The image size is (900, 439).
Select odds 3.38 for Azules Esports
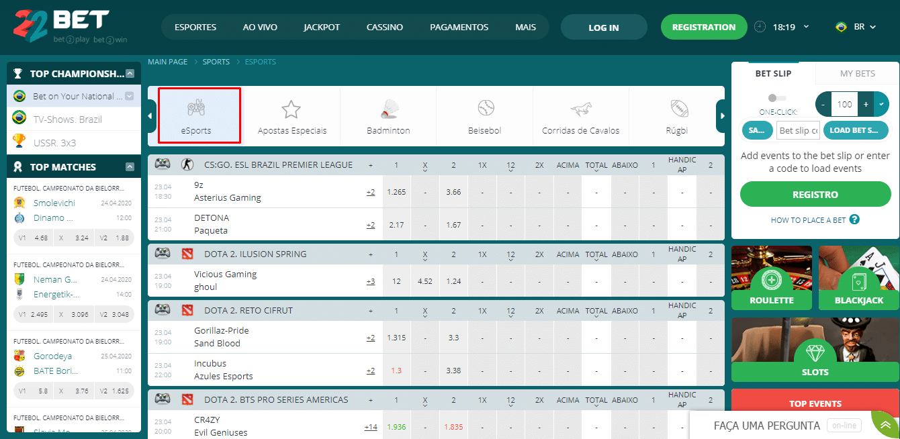point(453,371)
